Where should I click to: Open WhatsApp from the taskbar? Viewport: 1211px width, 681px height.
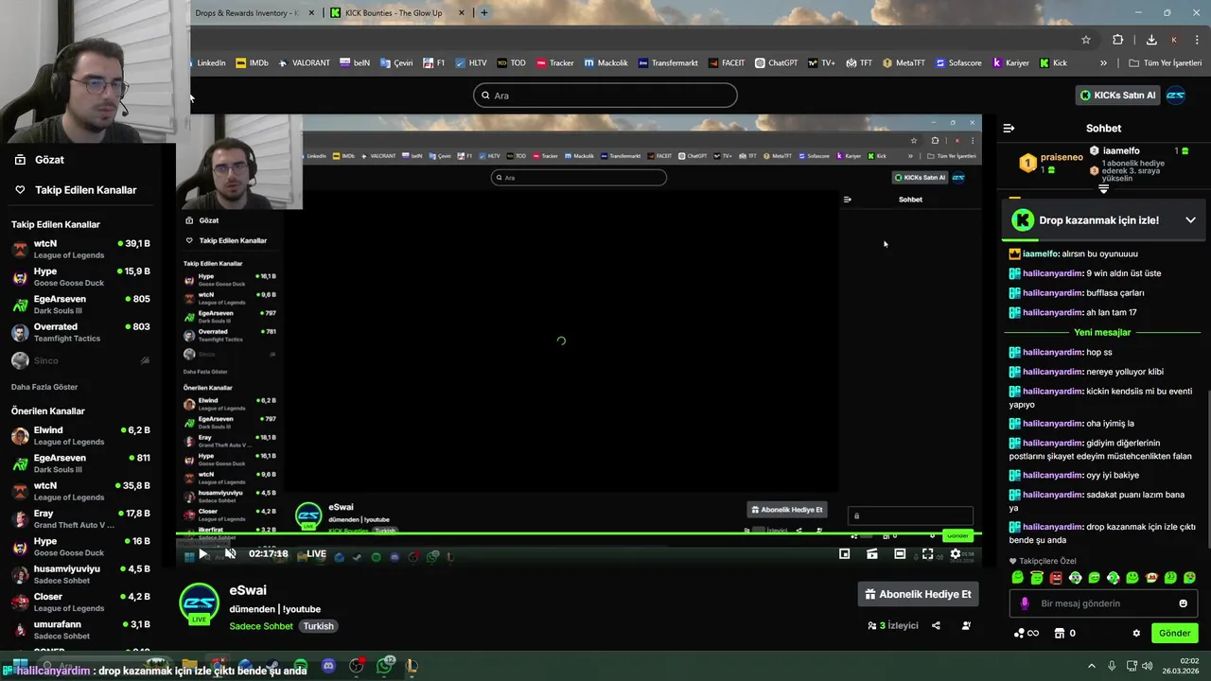click(384, 666)
